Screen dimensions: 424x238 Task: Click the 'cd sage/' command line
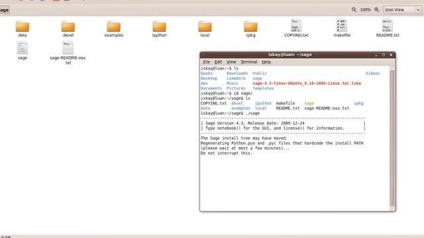pos(243,93)
